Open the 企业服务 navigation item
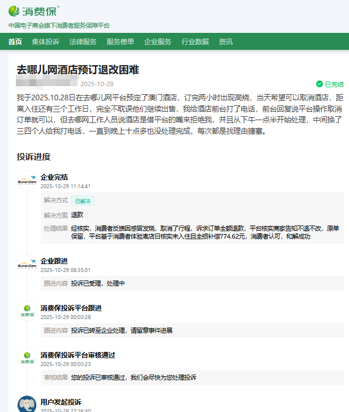The height and width of the screenshot is (412, 349). [158, 42]
